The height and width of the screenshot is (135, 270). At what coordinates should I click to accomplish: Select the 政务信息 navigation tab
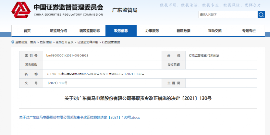tap(121, 31)
